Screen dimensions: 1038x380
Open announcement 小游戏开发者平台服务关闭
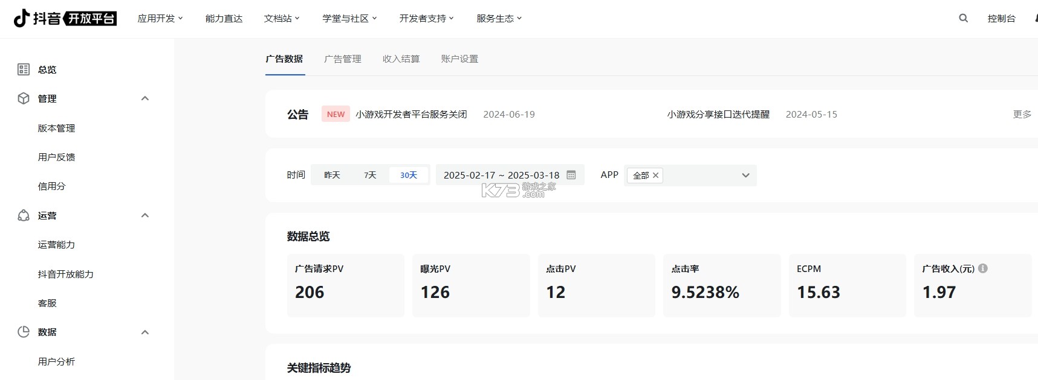pyautogui.click(x=411, y=114)
